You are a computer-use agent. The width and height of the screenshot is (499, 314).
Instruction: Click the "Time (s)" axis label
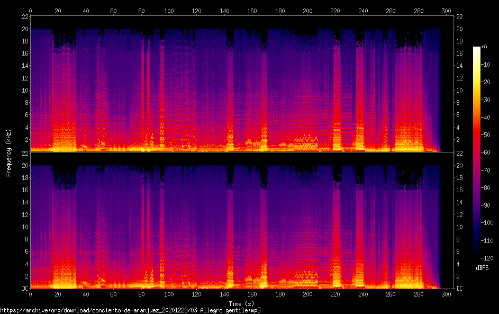(x=241, y=304)
